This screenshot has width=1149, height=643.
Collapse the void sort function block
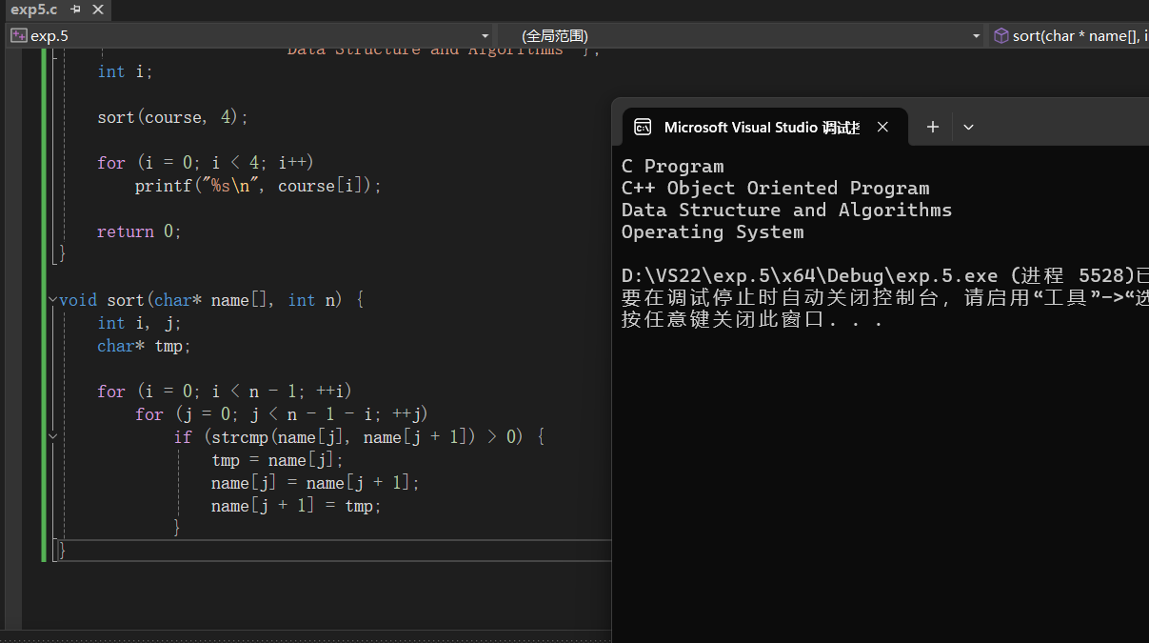tap(52, 300)
